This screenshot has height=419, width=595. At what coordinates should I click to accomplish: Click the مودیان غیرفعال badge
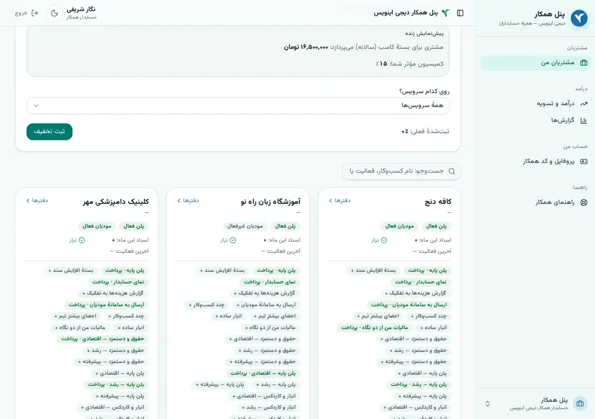coord(245,226)
